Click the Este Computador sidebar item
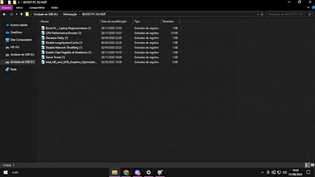 pyautogui.click(x=21, y=40)
